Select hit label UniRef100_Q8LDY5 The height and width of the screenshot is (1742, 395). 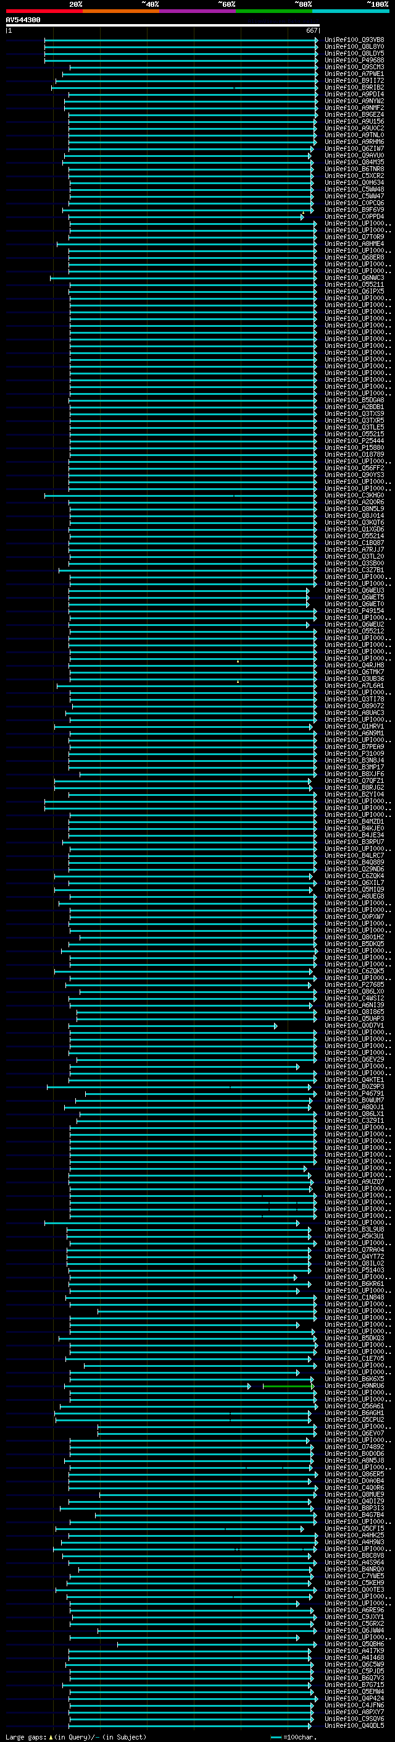point(354,53)
